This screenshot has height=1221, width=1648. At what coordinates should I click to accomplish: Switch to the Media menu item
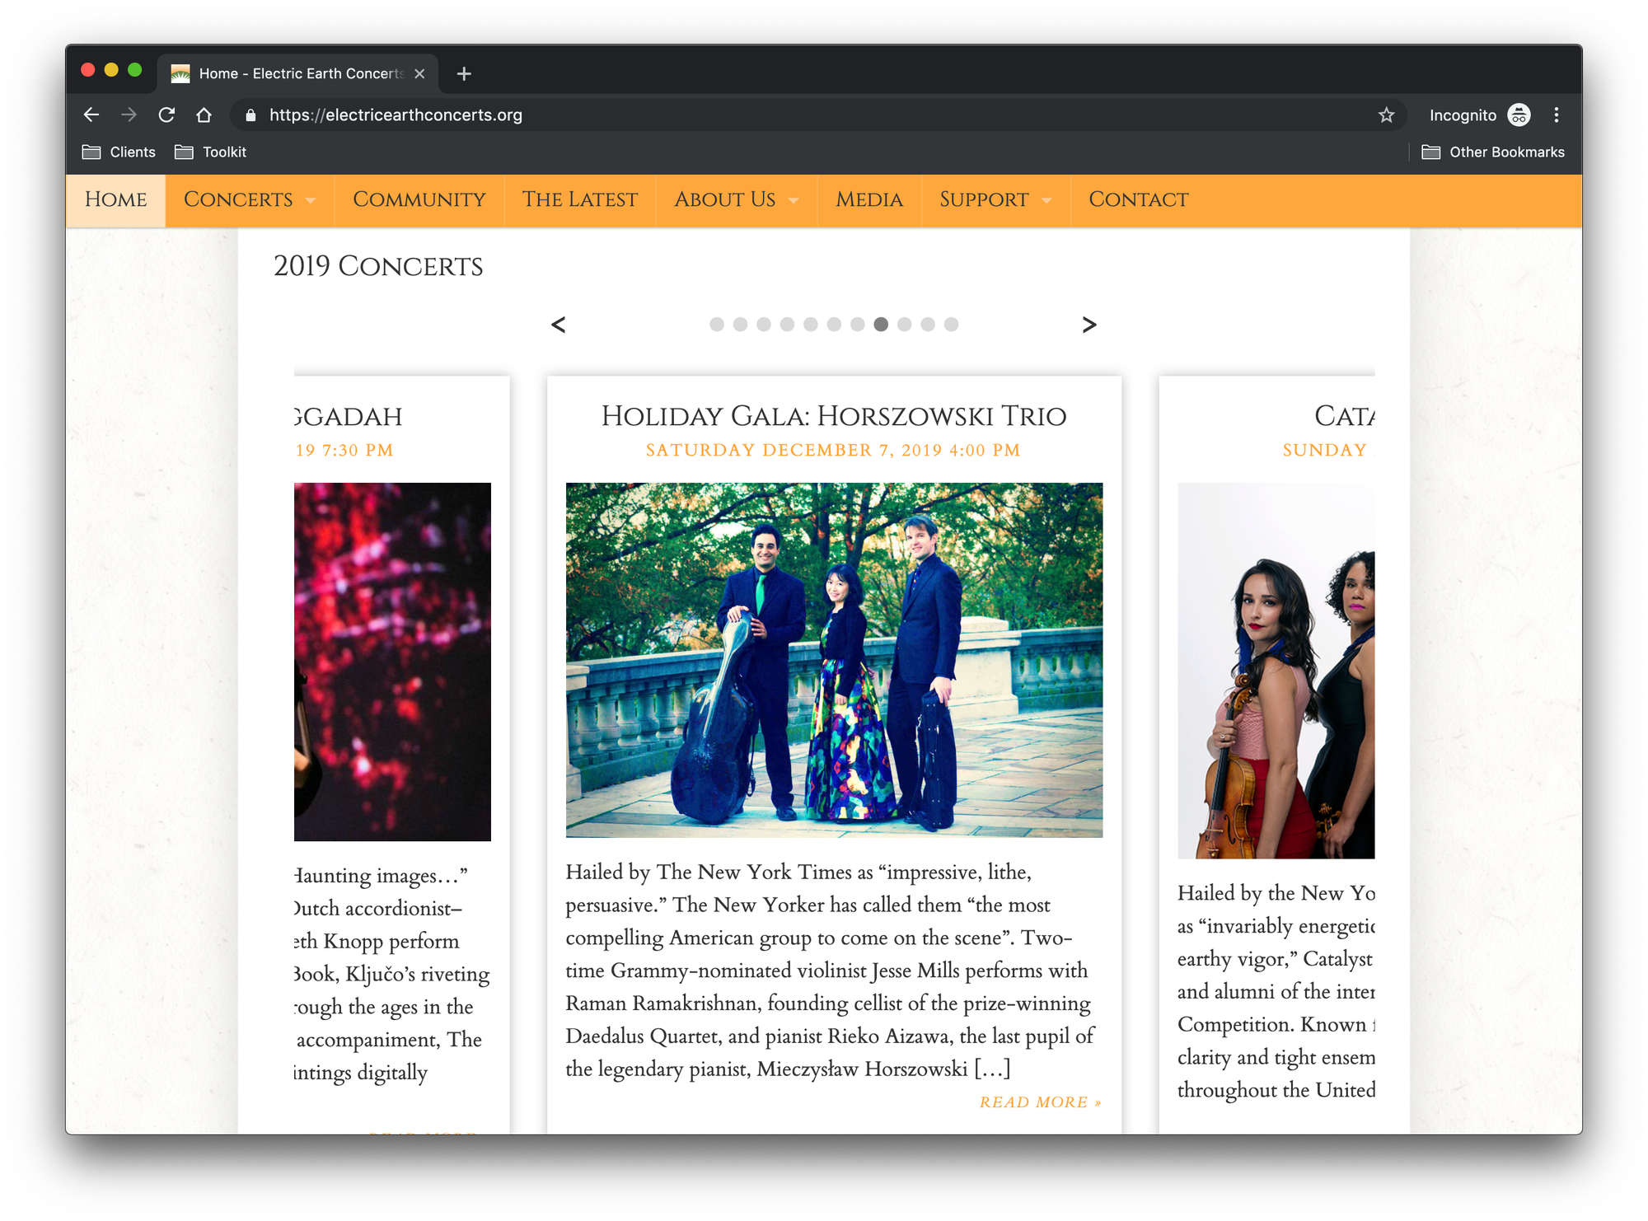[868, 199]
